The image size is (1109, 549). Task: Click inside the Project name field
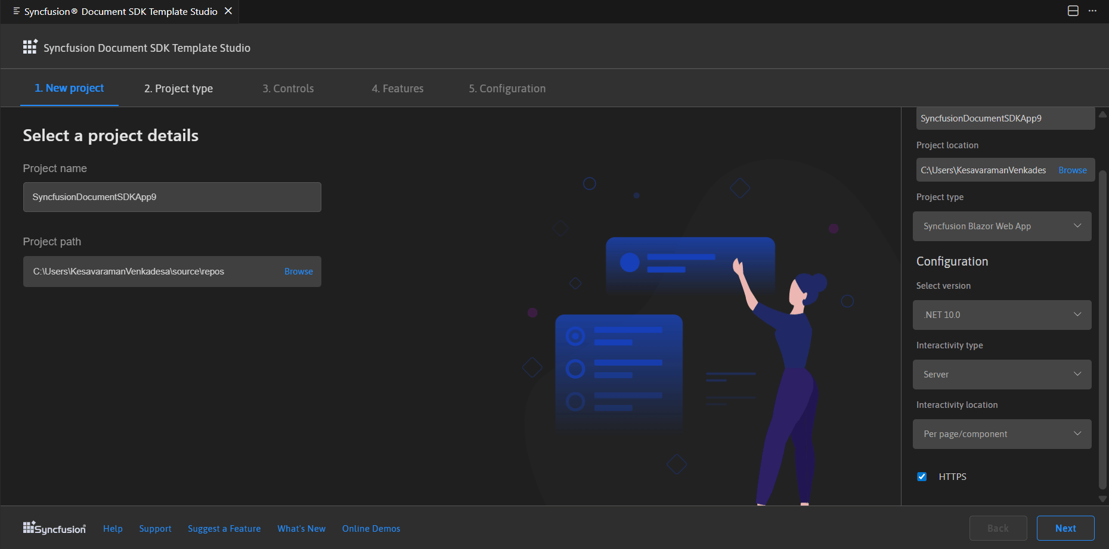pyautogui.click(x=172, y=196)
